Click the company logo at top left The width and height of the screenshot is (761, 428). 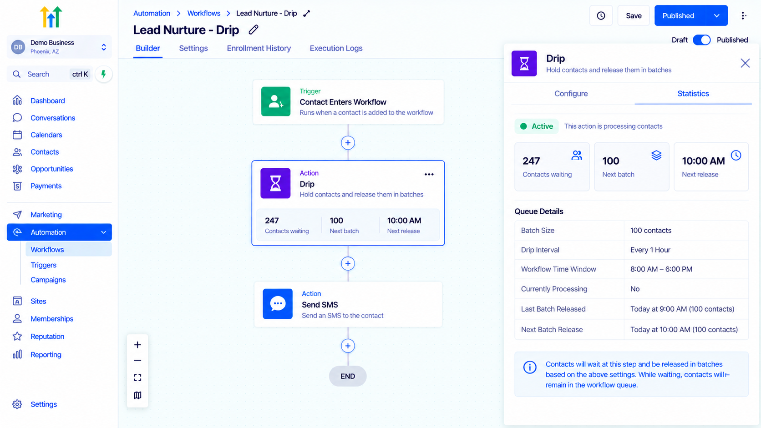pos(51,17)
